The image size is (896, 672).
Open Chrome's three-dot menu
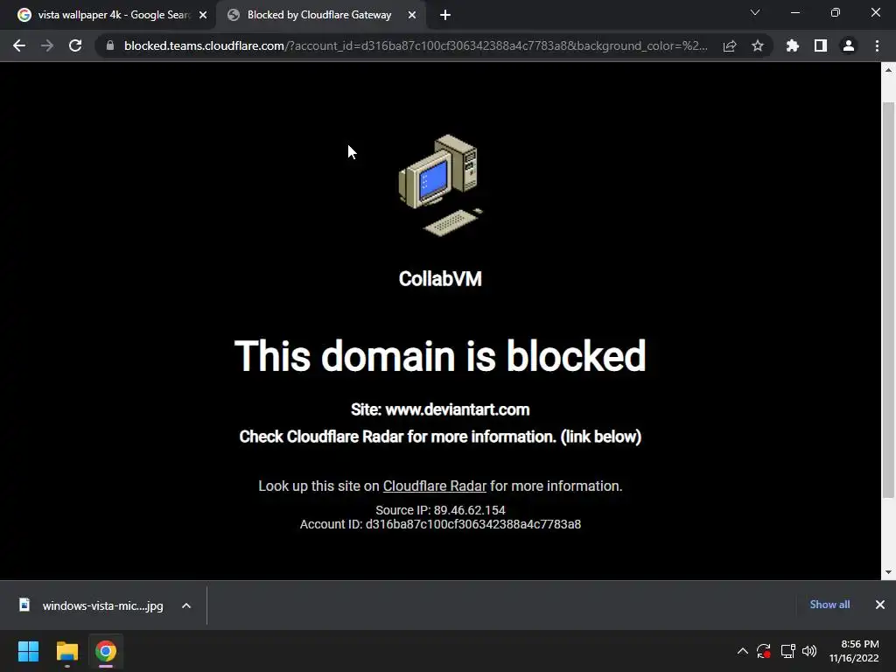coord(877,45)
